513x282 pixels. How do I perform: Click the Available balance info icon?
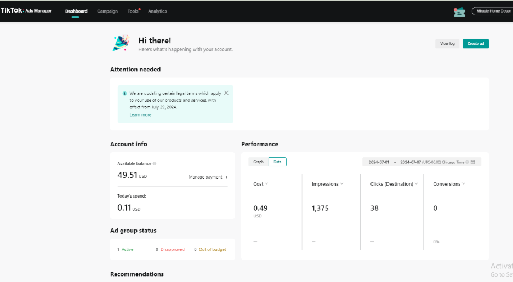click(155, 164)
